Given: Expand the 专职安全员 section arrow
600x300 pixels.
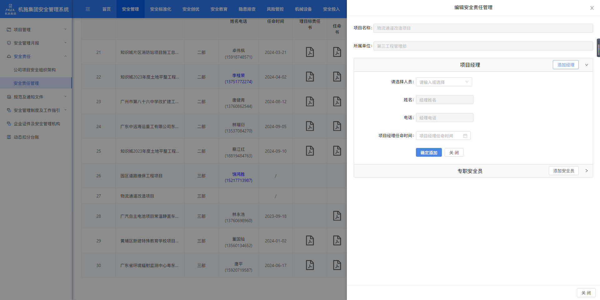Looking at the screenshot, I should click(x=587, y=171).
